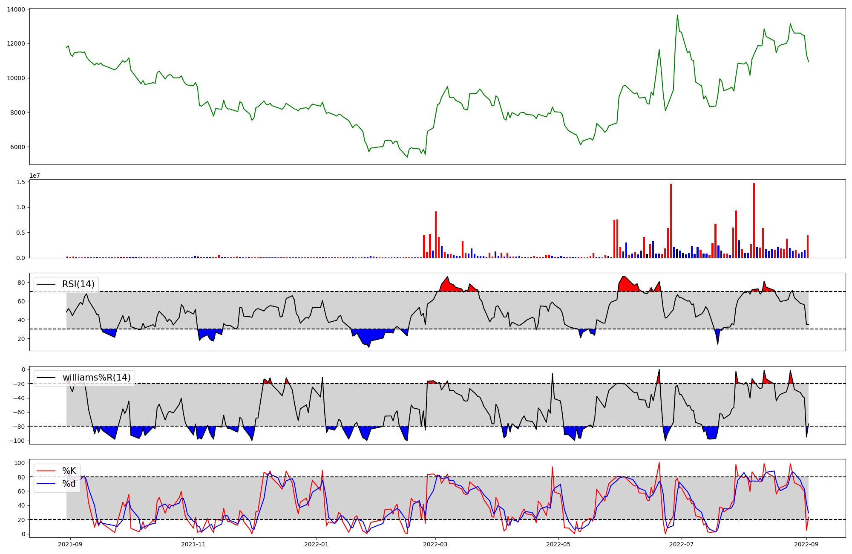The width and height of the screenshot is (852, 554).
Task: Click the 80 tick on the RSI axis
Action: tap(21, 283)
